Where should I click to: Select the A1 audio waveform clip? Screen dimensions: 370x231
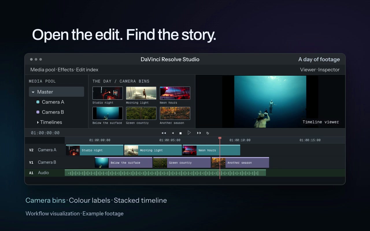click(x=165, y=173)
